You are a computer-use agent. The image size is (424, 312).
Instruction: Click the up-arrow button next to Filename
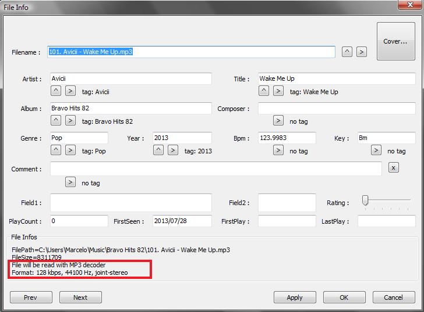click(347, 52)
